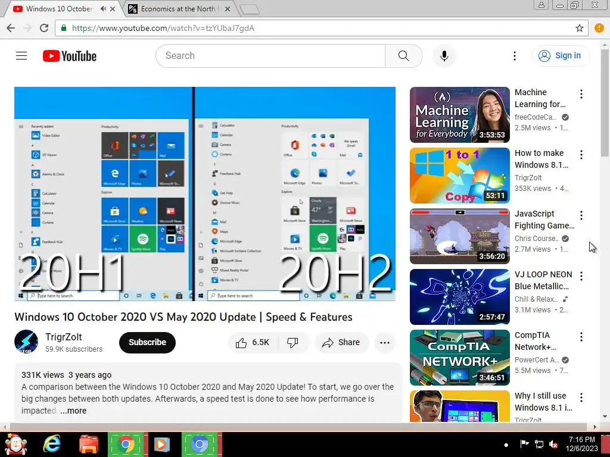Open the YouTube hamburger guide menu
Screen dimensions: 610x457
[21, 56]
